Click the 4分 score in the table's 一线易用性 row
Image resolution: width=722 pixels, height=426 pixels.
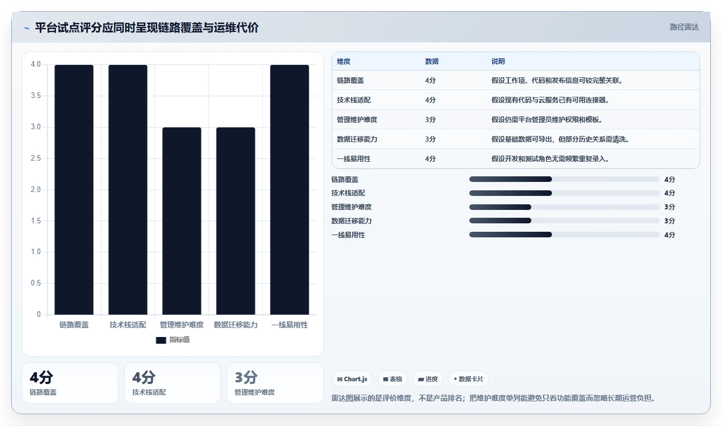pyautogui.click(x=431, y=159)
